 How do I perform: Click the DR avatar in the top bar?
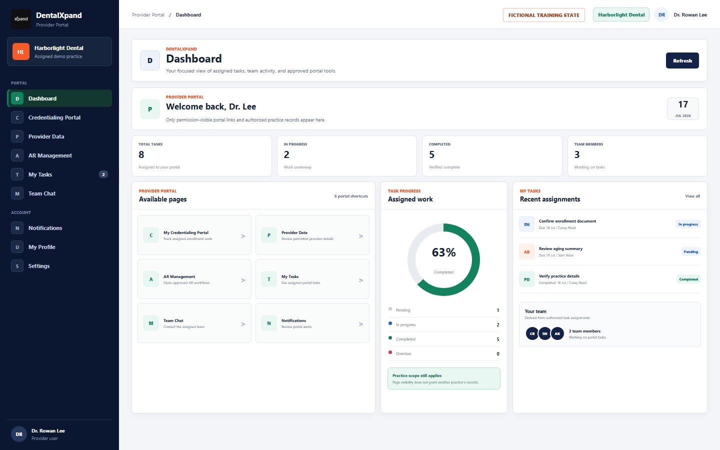click(x=661, y=15)
